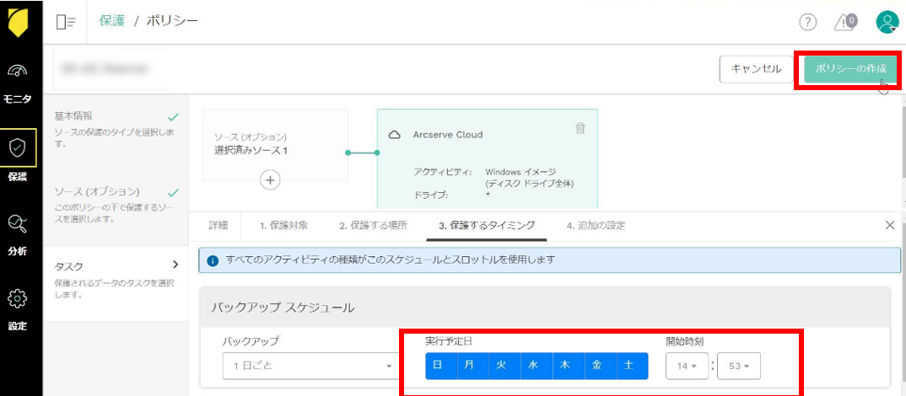This screenshot has height=396, width=906.
Task: Toggle Saturday (土) in the schedule days
Action: [x=629, y=366]
